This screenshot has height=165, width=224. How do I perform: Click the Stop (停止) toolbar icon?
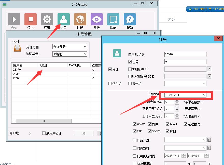pos(31,20)
